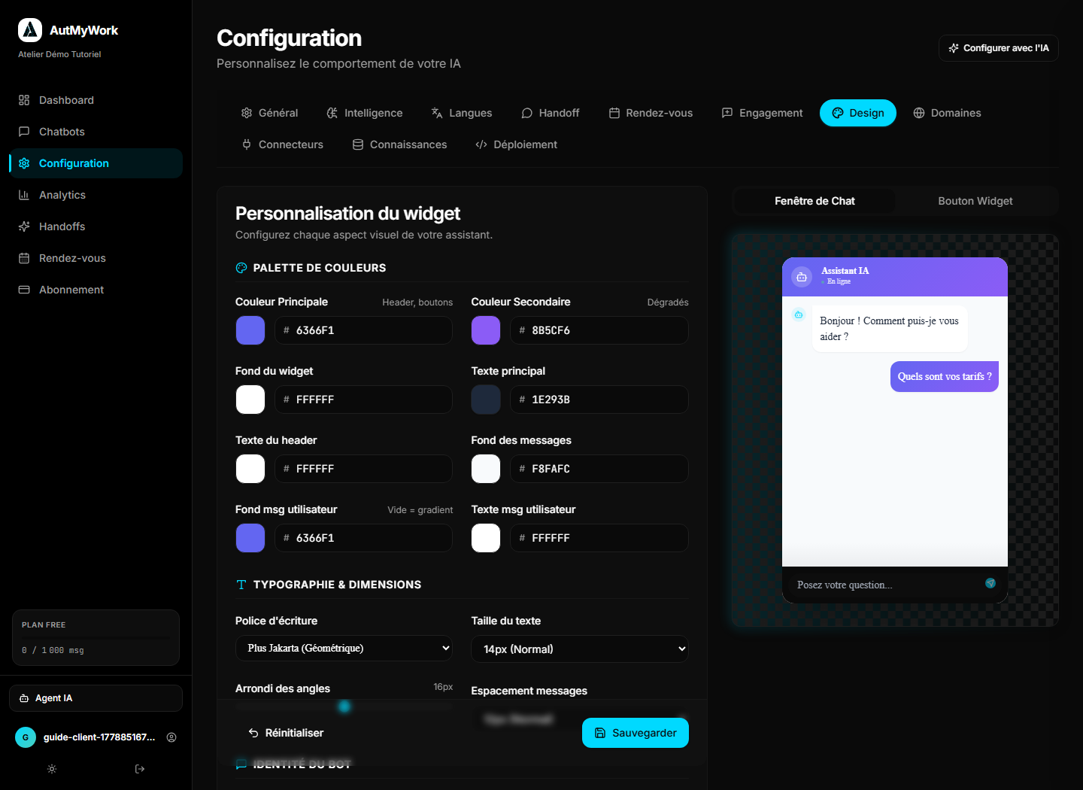Switch preview to Fenêtre de Chat
This screenshot has width=1083, height=790.
click(x=815, y=201)
